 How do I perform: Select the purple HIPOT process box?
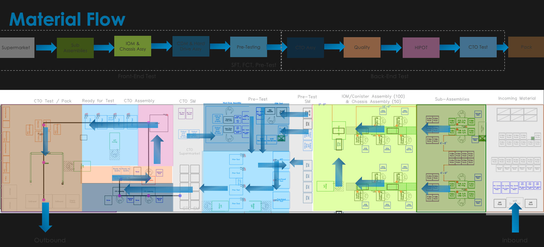pyautogui.click(x=421, y=48)
